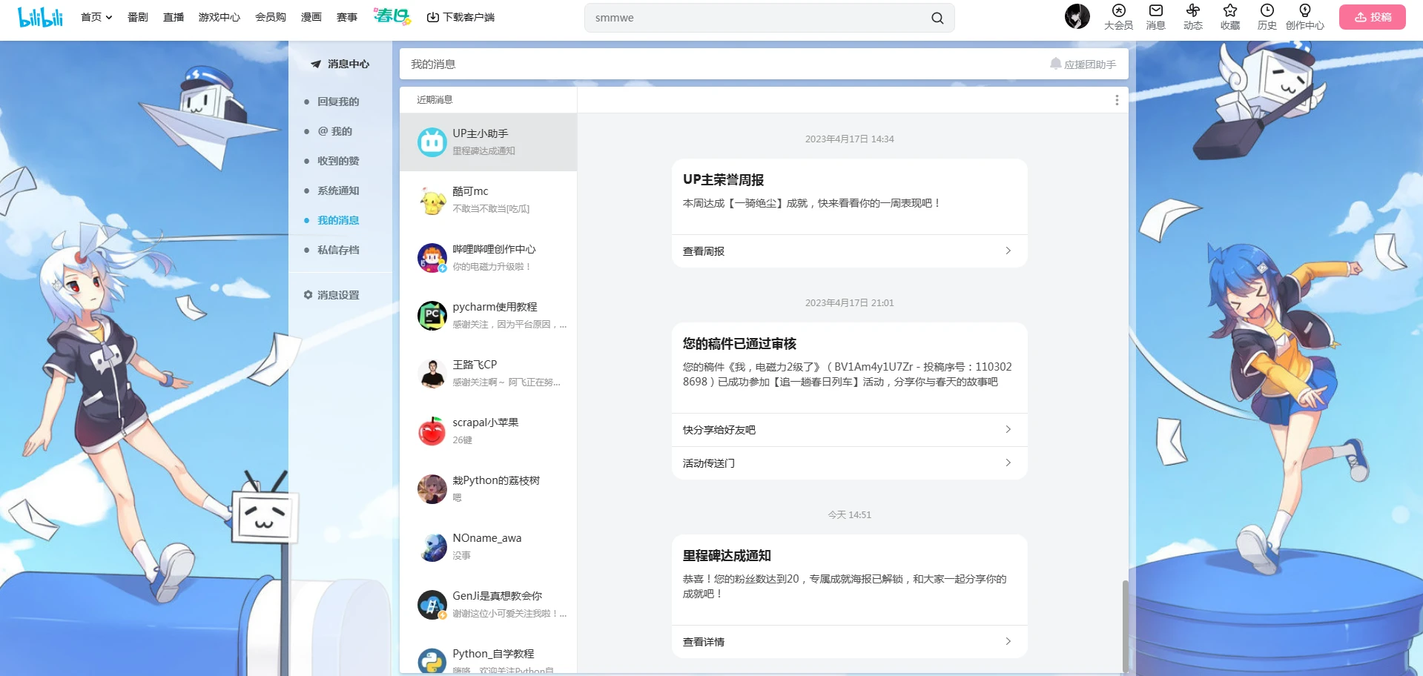This screenshot has height=676, width=1423.
Task: Expand 查看周报 arrow
Action: tap(1008, 251)
